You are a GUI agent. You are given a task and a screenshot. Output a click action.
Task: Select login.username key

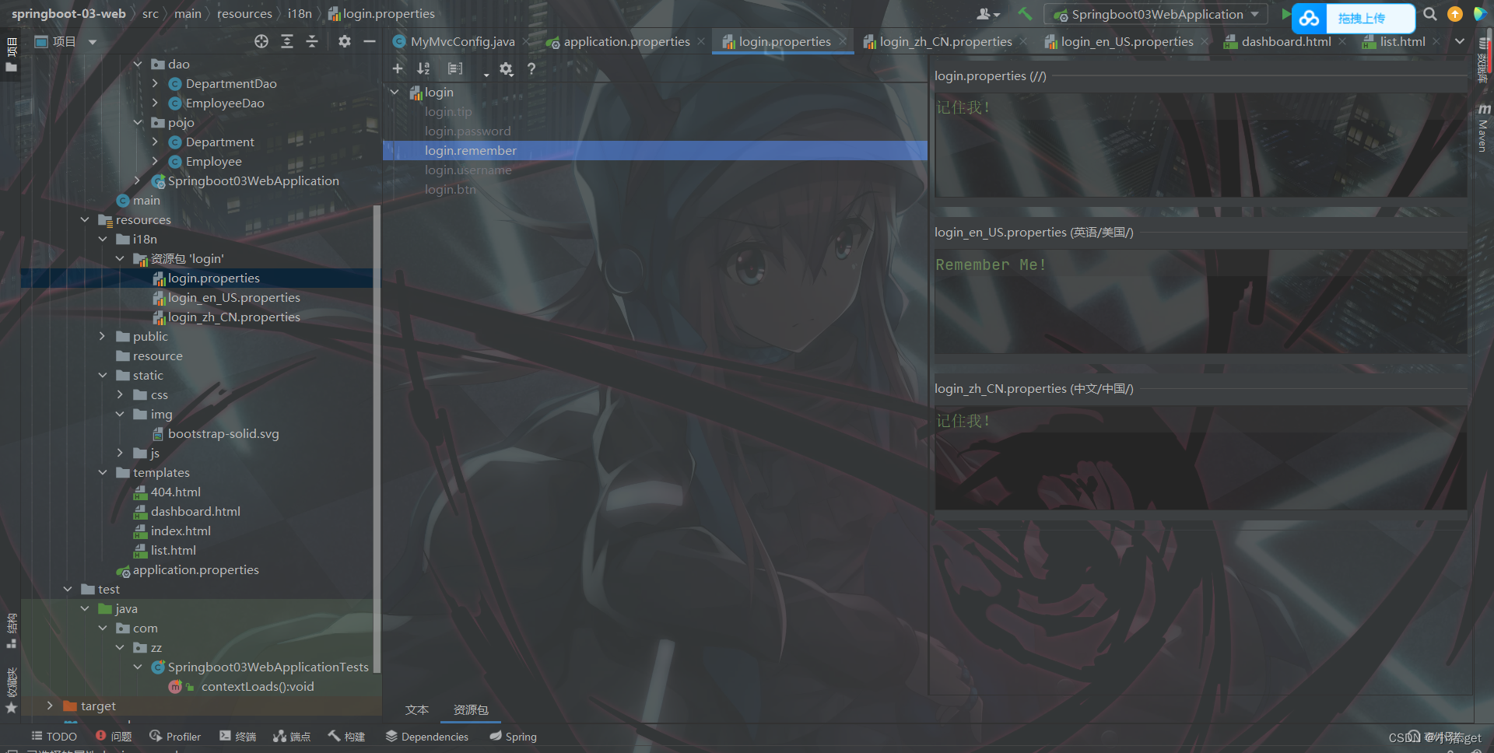468,170
